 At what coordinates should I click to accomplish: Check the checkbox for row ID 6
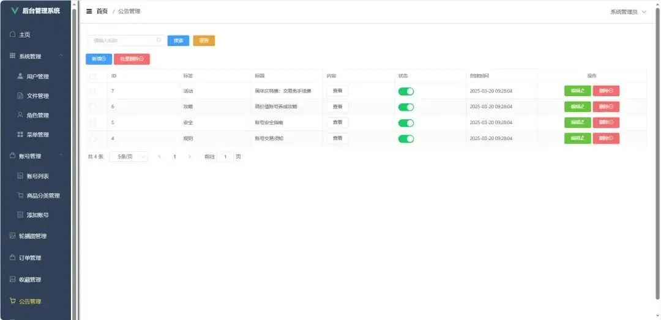[93, 106]
